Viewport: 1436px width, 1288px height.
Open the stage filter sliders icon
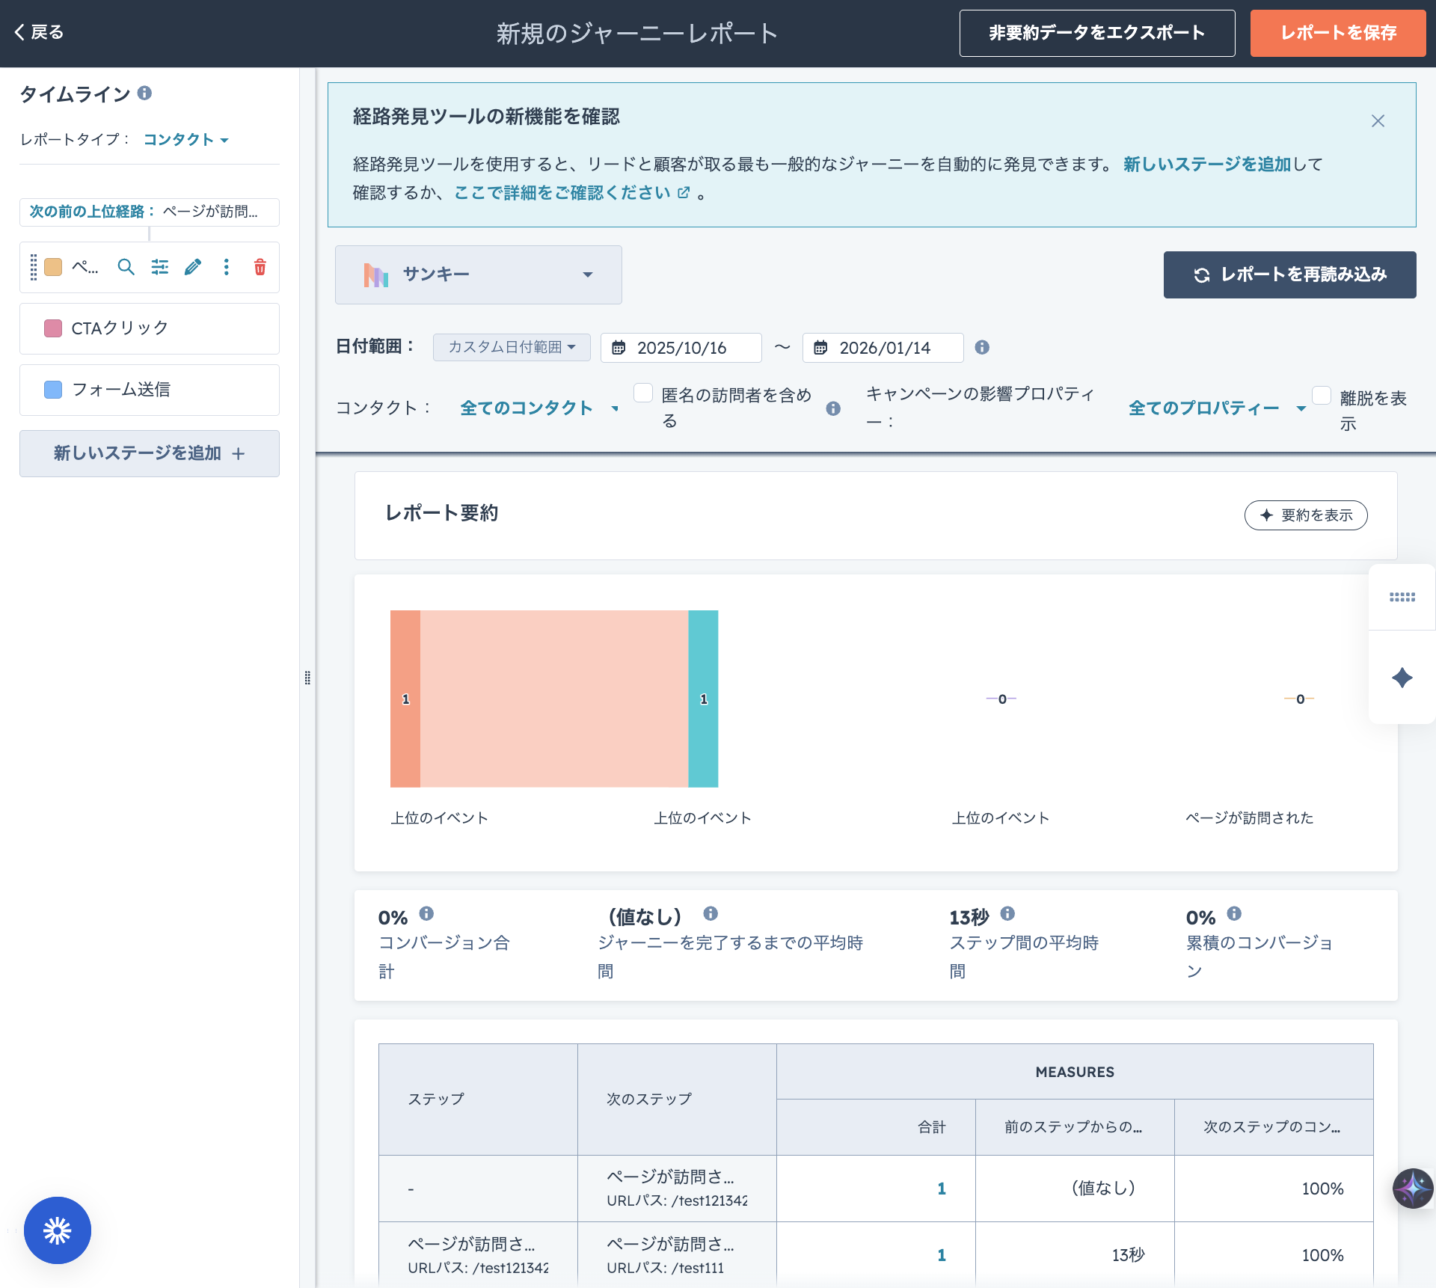159,267
